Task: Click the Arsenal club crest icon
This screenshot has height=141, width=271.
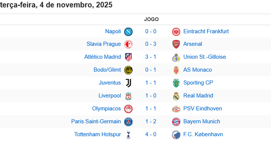Action: [x=176, y=44]
